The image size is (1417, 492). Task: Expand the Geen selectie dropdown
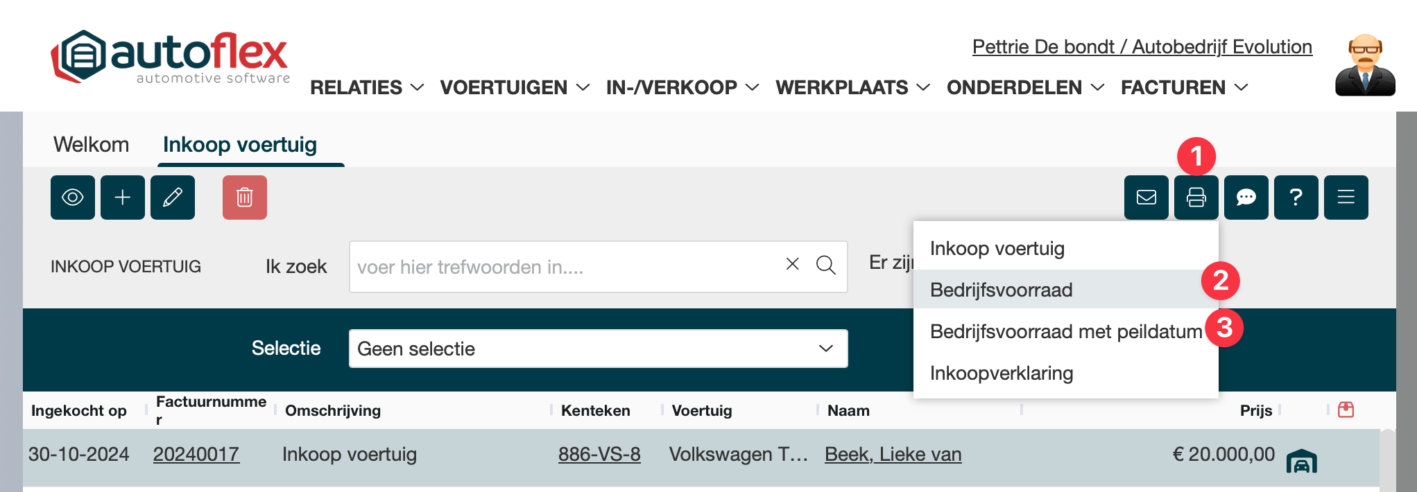click(598, 349)
